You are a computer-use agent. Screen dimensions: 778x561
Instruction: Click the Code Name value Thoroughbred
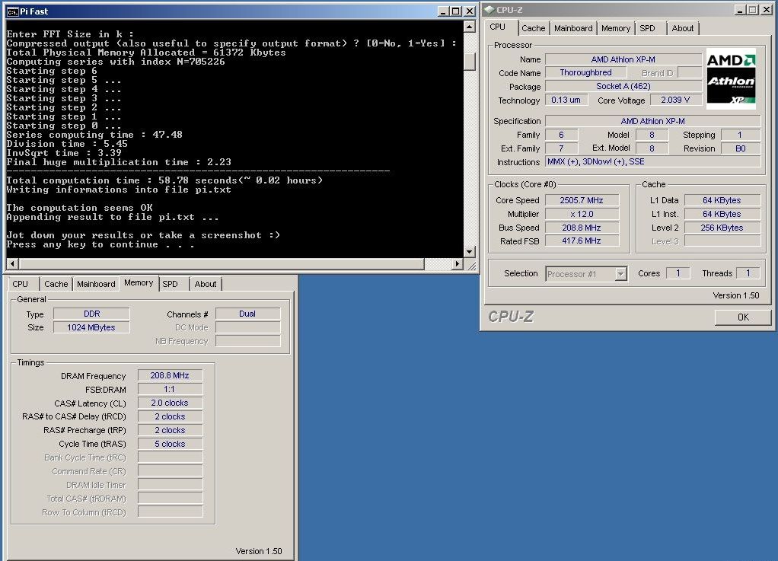[x=585, y=72]
